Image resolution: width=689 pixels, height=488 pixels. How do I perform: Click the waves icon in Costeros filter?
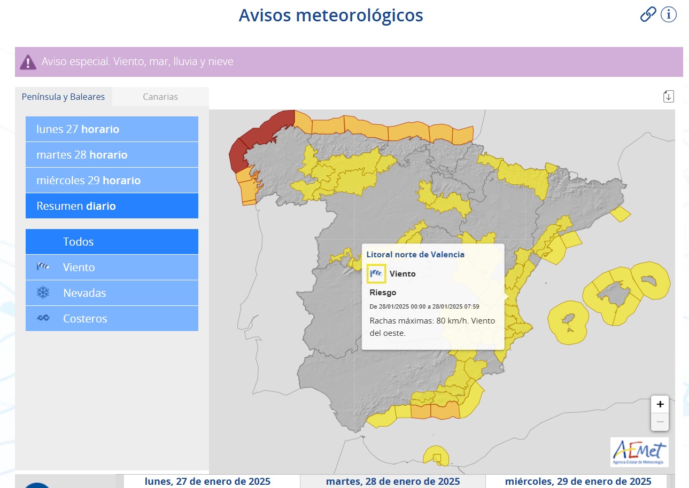43,318
